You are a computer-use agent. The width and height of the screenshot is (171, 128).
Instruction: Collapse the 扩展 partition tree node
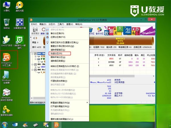point(36,59)
